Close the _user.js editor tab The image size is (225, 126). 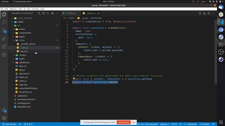[x=98, y=13]
